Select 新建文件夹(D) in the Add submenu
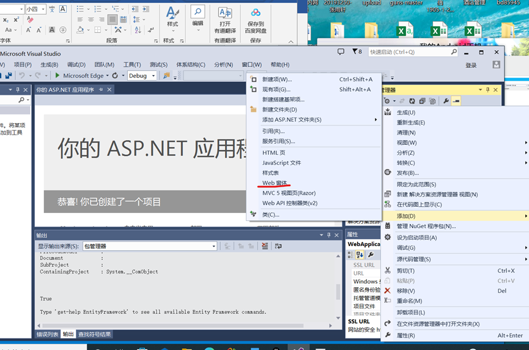The width and height of the screenshot is (529, 350). coord(315,110)
